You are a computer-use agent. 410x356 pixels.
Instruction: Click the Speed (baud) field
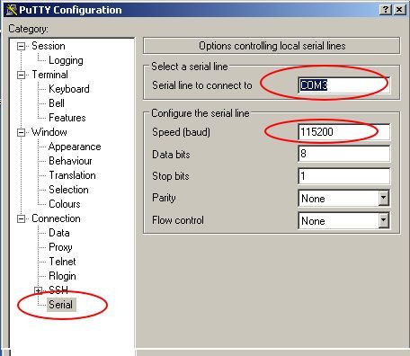pyautogui.click(x=344, y=132)
